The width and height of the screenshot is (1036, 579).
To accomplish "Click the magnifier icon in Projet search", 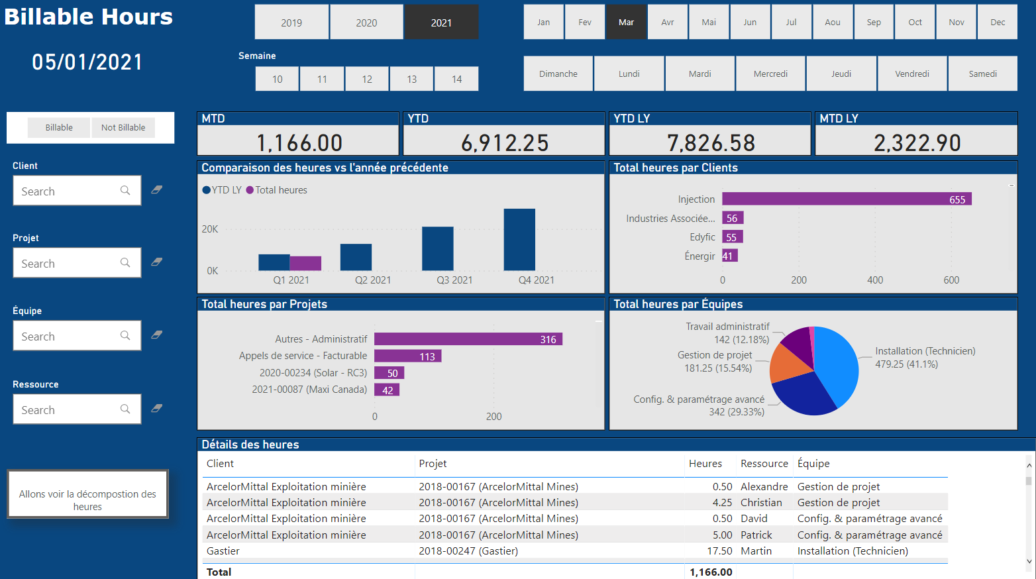I will coord(125,263).
